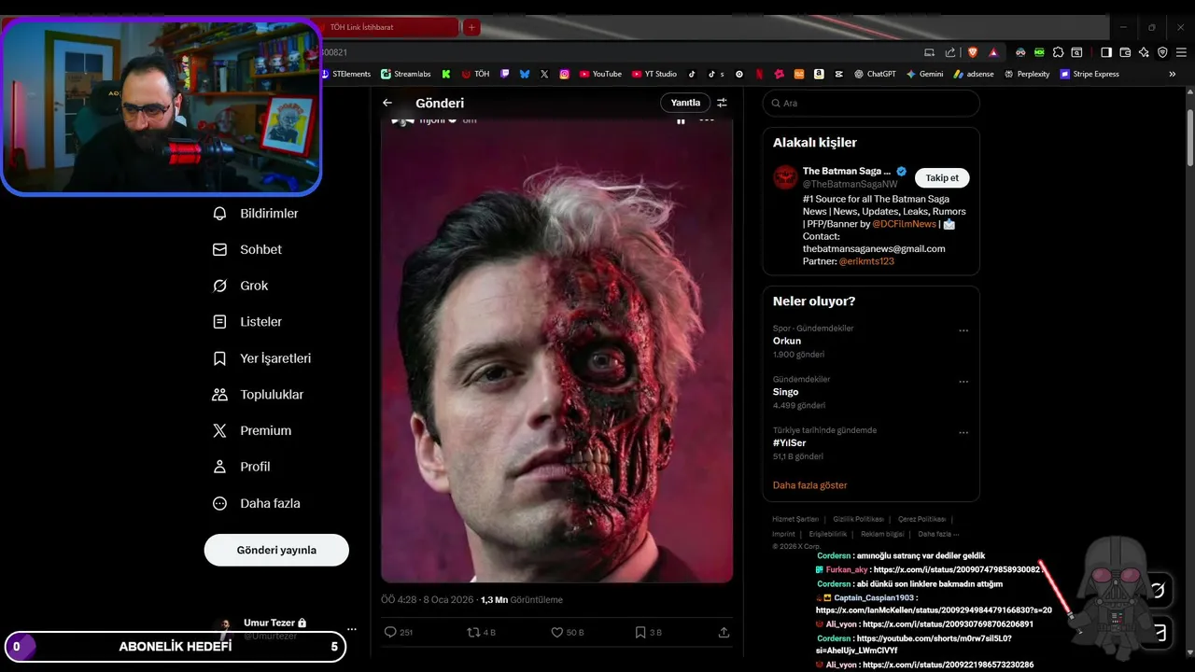Open the Perplexity bookmark
This screenshot has width=1195, height=672.
(1027, 74)
